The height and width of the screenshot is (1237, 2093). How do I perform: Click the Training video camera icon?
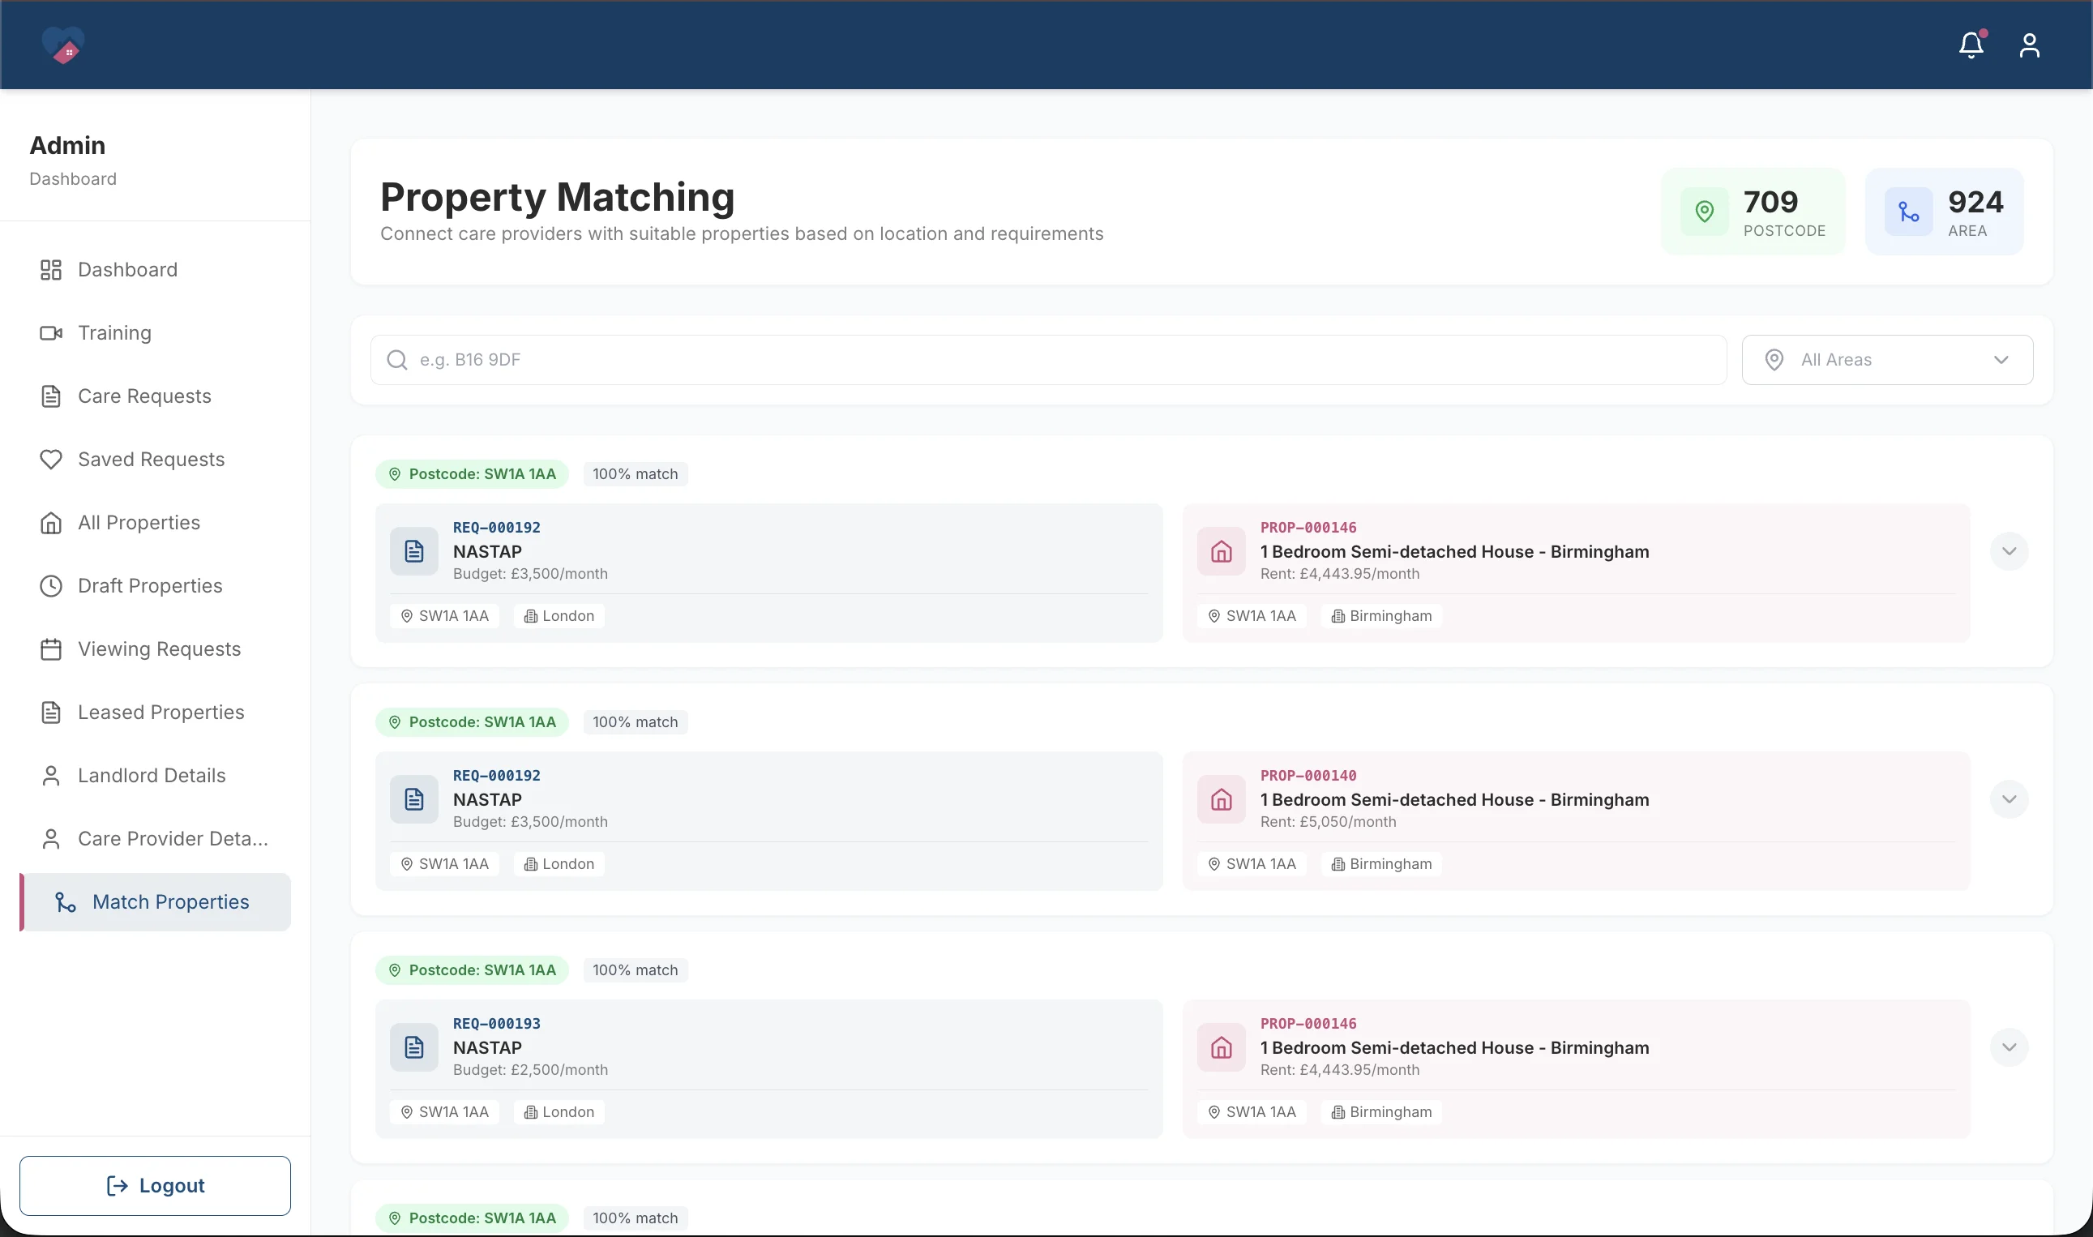click(x=51, y=332)
